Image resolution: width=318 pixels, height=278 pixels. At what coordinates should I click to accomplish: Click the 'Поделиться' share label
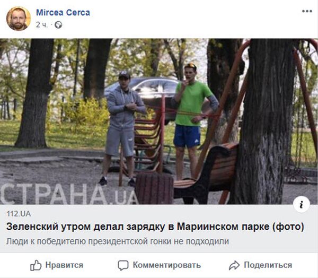click(x=268, y=265)
